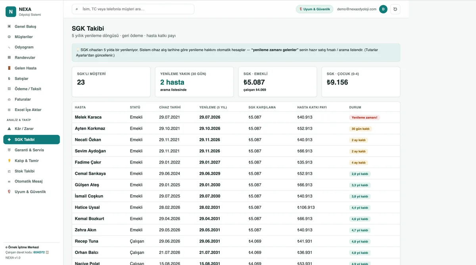
Task: Click the SGK'lı Müşteri summary card
Action: coord(111,82)
